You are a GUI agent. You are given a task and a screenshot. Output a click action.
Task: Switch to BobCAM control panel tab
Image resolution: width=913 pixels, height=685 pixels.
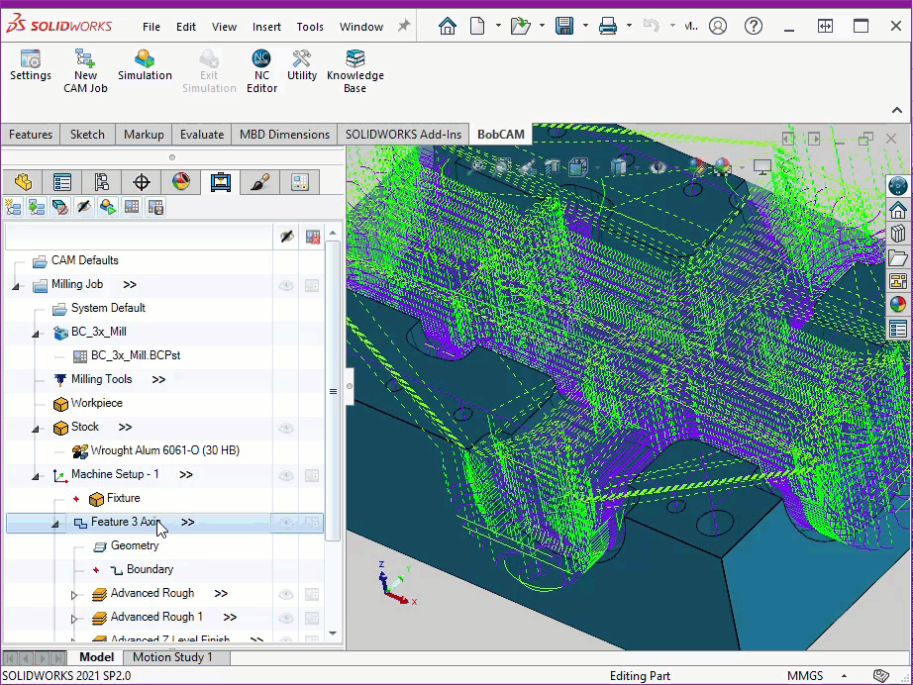click(x=300, y=182)
